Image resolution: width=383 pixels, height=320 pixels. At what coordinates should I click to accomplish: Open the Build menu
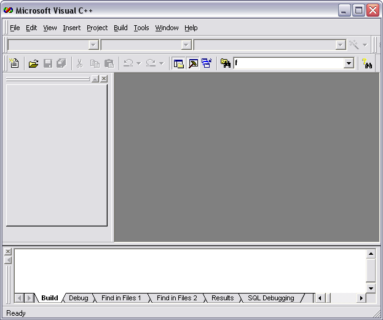(120, 28)
